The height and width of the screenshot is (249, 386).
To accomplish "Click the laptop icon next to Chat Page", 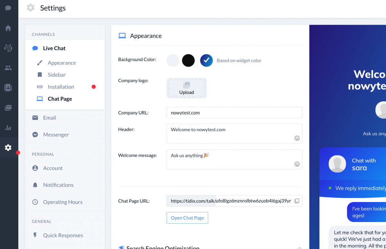I will coord(40,99).
